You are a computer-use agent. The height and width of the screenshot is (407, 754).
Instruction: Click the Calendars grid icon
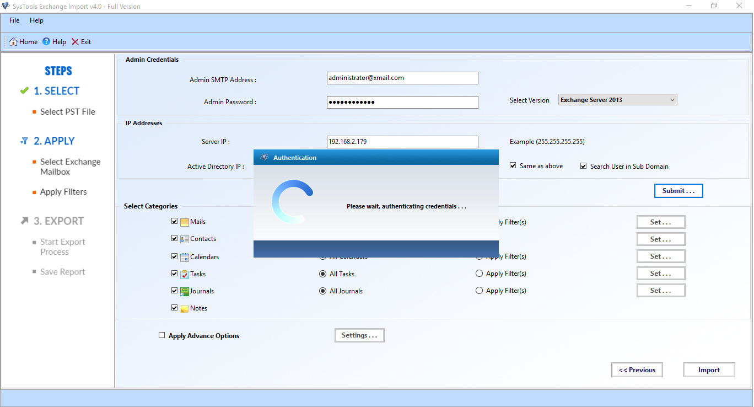185,257
